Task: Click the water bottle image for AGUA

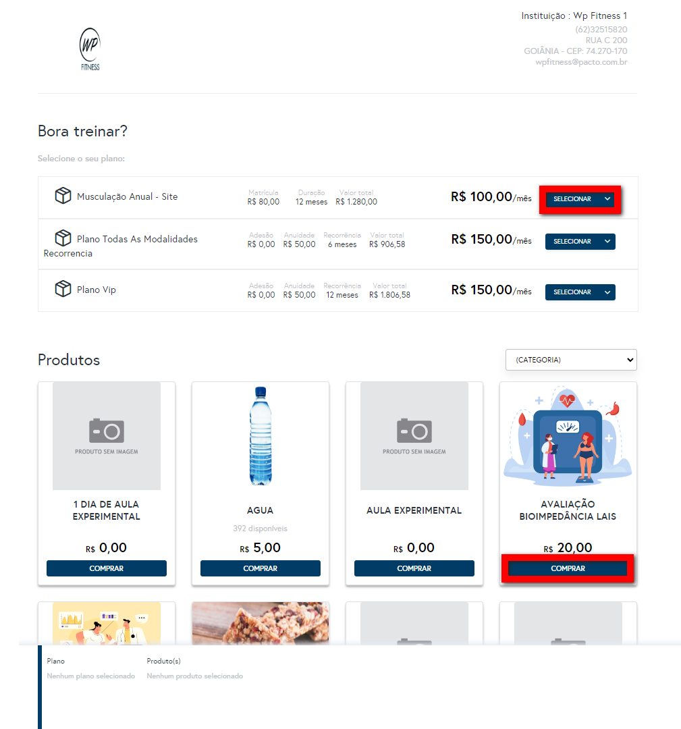Action: pos(261,435)
